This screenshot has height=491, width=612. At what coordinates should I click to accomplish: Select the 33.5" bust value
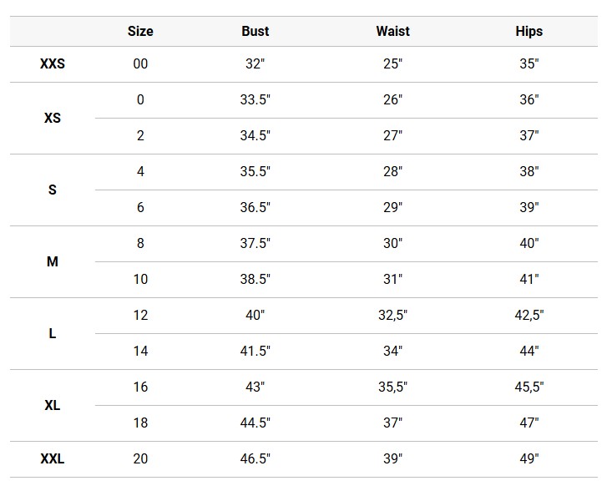(255, 99)
